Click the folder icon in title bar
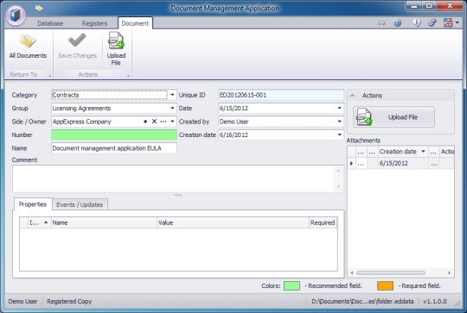The height and width of the screenshot is (313, 467). click(39, 9)
